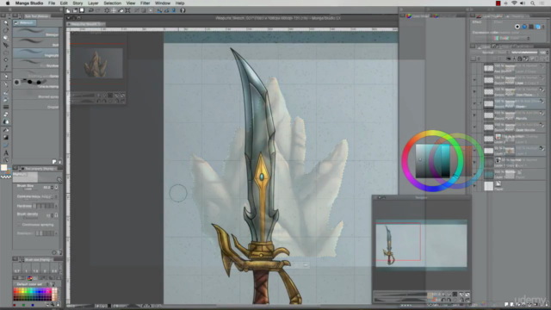This screenshot has height=310, width=551.
Task: Choose the Highlight airbrush sub tool
Action: pos(36,53)
